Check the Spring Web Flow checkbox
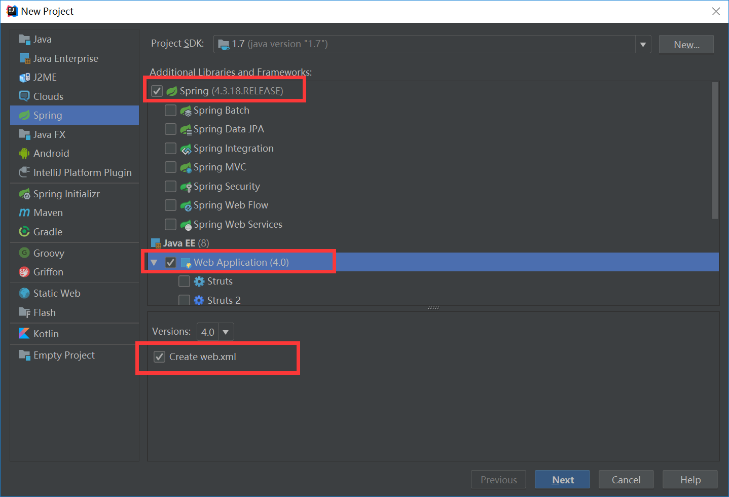Screen dimensions: 729x497 [171, 205]
